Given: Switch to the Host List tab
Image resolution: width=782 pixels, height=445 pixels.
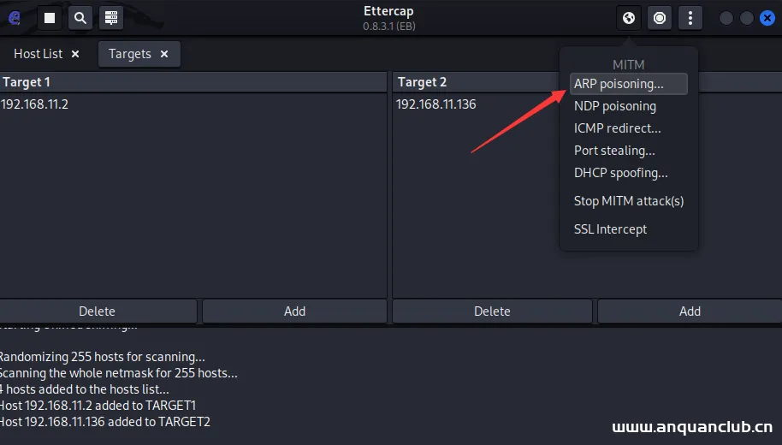Looking at the screenshot, I should pyautogui.click(x=39, y=54).
